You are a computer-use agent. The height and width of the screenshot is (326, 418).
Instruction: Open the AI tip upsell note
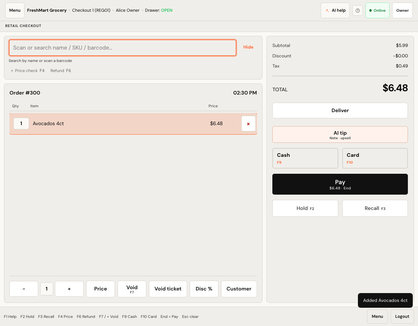click(x=340, y=135)
